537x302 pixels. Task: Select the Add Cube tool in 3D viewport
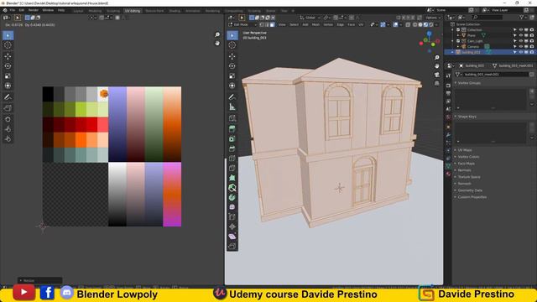(x=232, y=118)
